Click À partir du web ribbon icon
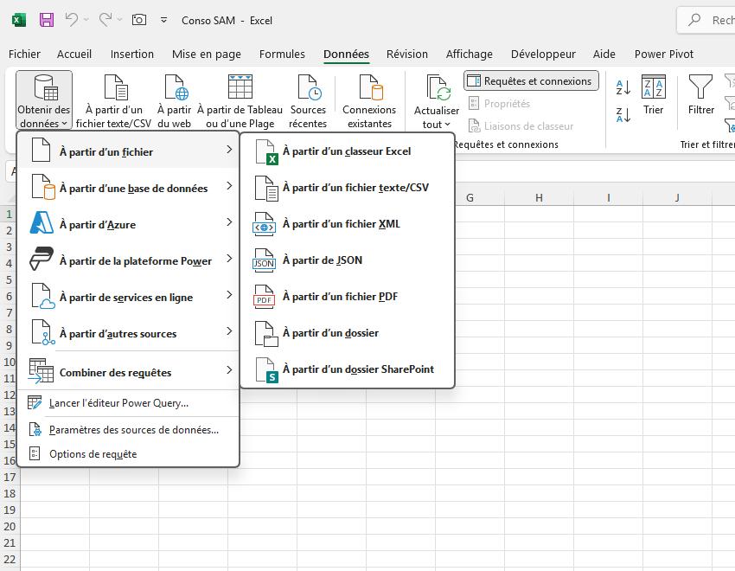Screen dimensions: 735x571 click(x=175, y=100)
